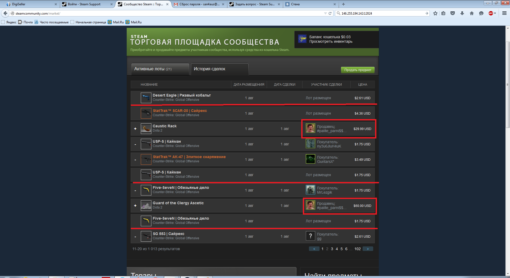Open the chat bubble toolbar icon
Image resolution: width=510 pixels, height=278 pixels.
coord(481,13)
